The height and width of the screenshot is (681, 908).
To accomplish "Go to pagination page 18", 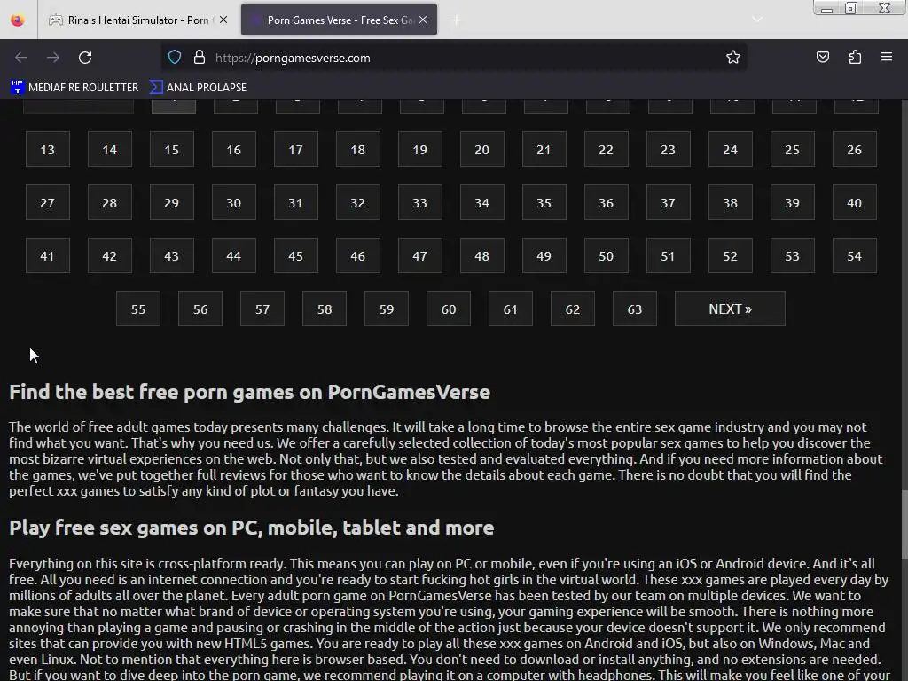I will click(x=358, y=149).
